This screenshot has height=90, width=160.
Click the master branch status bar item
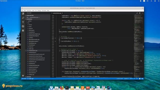[24, 79]
